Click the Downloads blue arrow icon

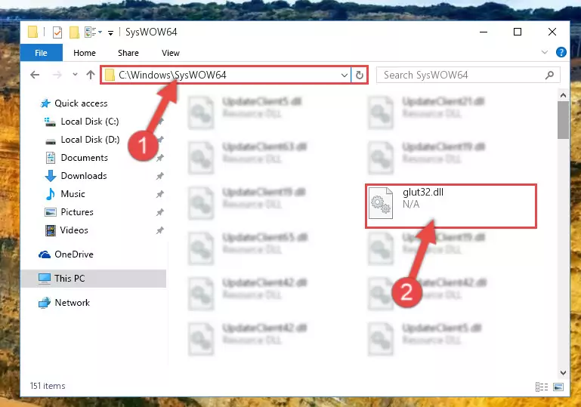click(51, 176)
